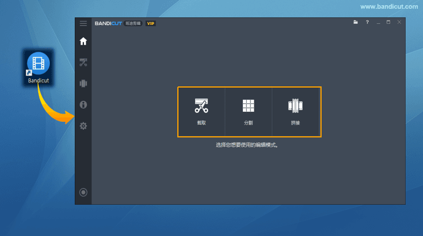Open output folder icon in title bar
This screenshot has height=236, width=423.
tap(356, 22)
